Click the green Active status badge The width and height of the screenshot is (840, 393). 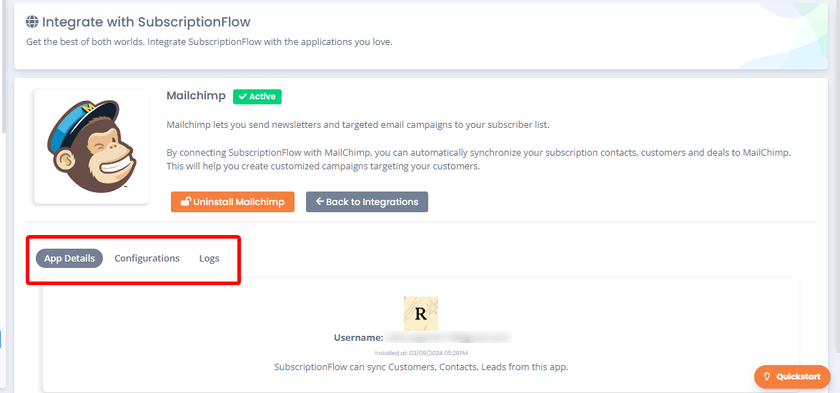tap(257, 97)
